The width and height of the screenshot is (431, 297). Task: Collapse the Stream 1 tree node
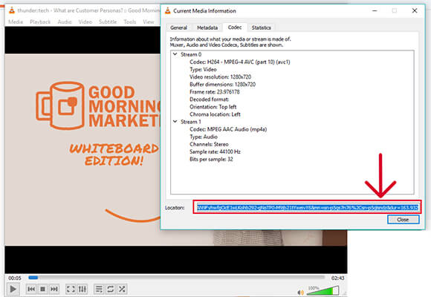(175, 122)
